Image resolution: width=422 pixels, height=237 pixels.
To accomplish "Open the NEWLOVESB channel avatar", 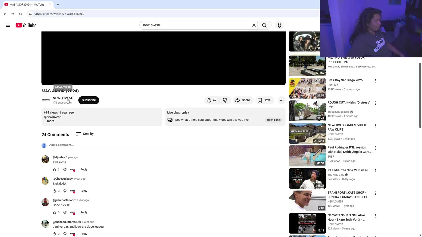I will point(46,100).
